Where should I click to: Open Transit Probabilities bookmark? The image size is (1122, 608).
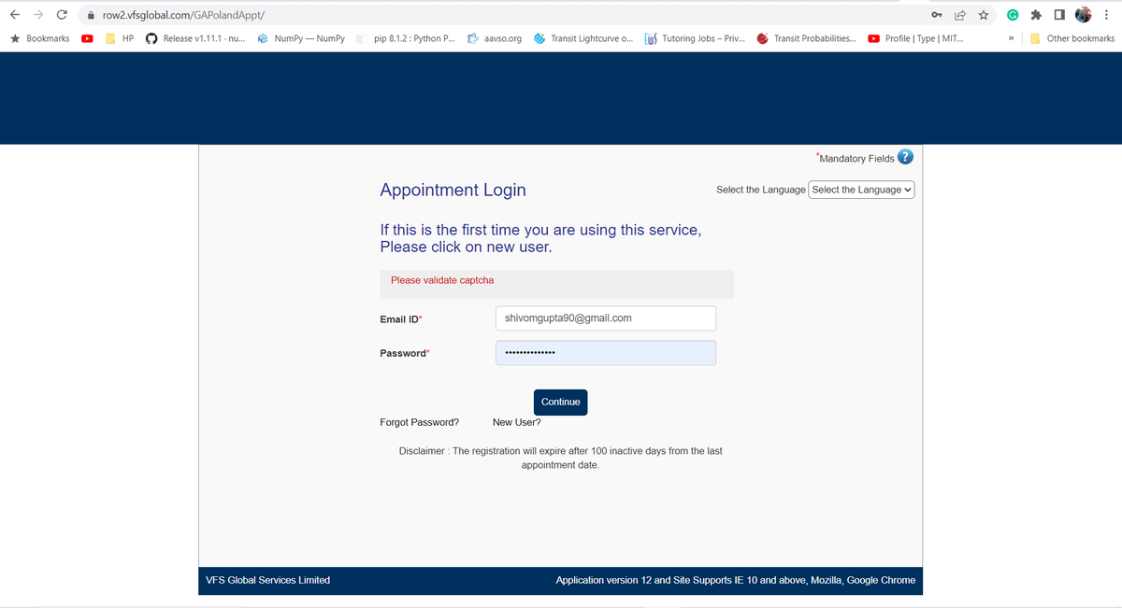pos(807,38)
